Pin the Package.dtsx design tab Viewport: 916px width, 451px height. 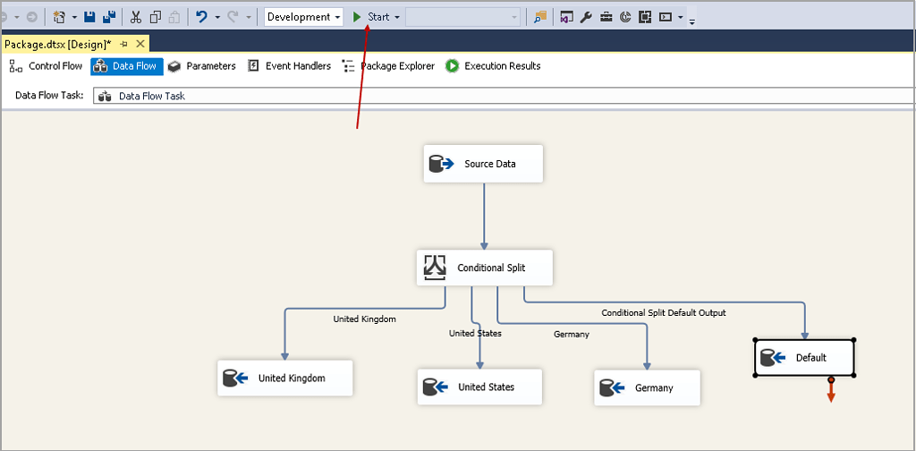coord(123,44)
